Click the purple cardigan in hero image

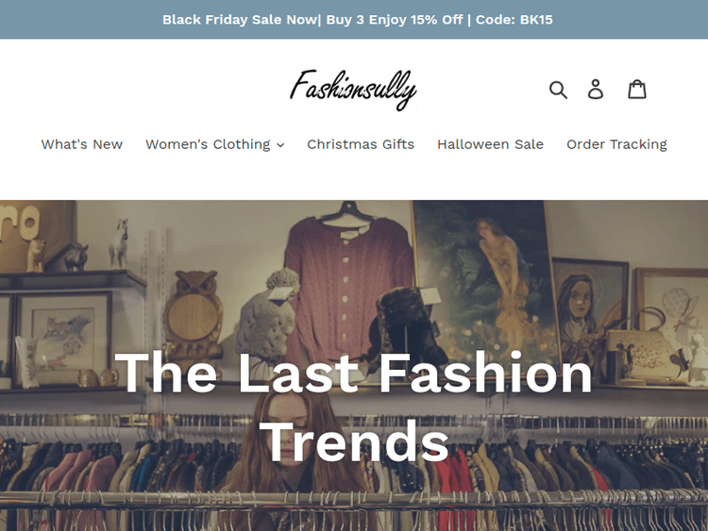[x=346, y=289]
